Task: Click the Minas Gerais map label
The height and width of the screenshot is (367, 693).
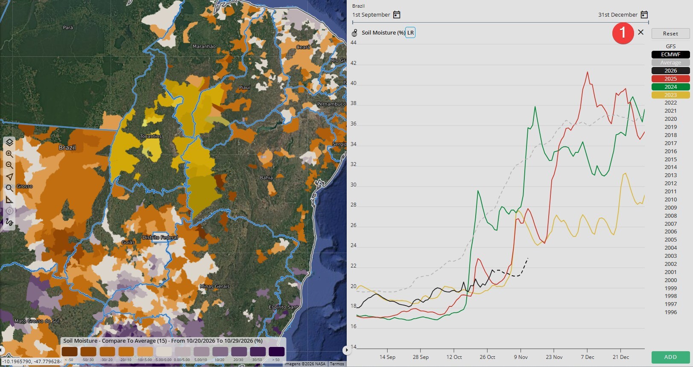Action: tap(215, 286)
